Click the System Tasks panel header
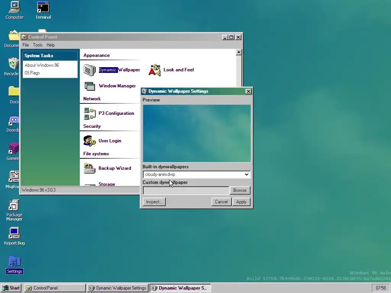Screen dimensions: 391x293 pyautogui.click(x=50, y=56)
